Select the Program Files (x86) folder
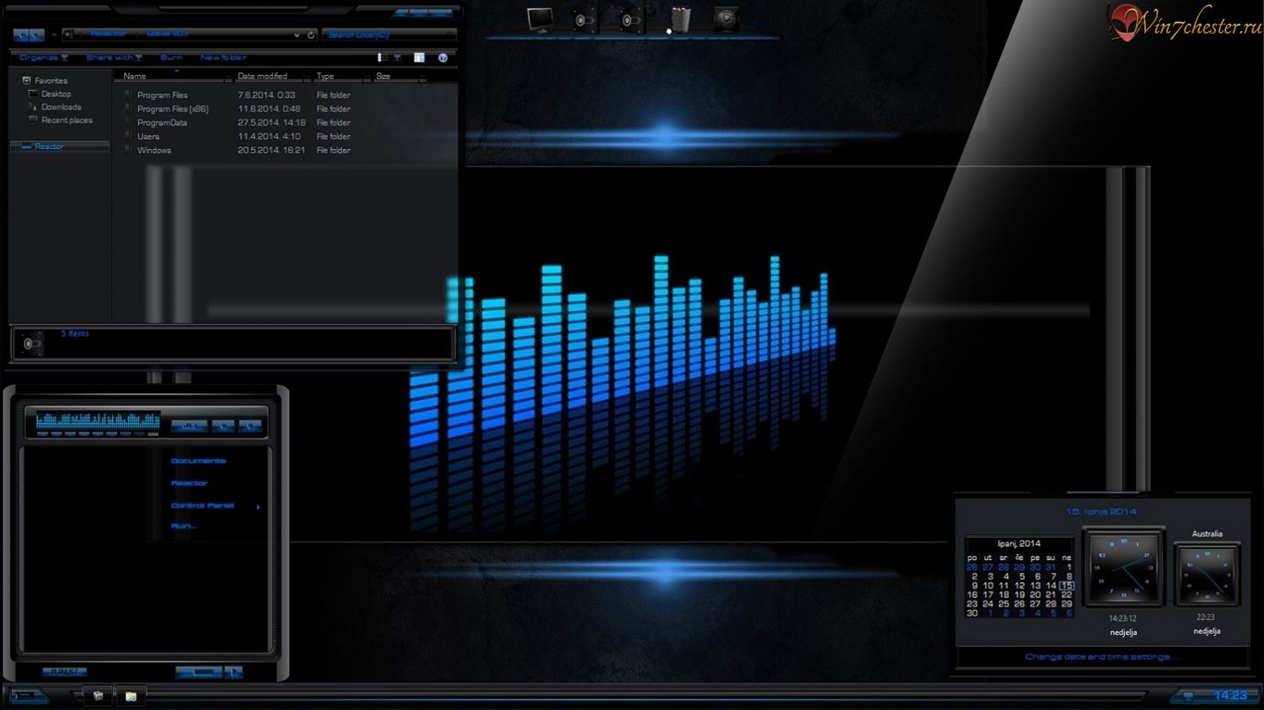 (173, 109)
